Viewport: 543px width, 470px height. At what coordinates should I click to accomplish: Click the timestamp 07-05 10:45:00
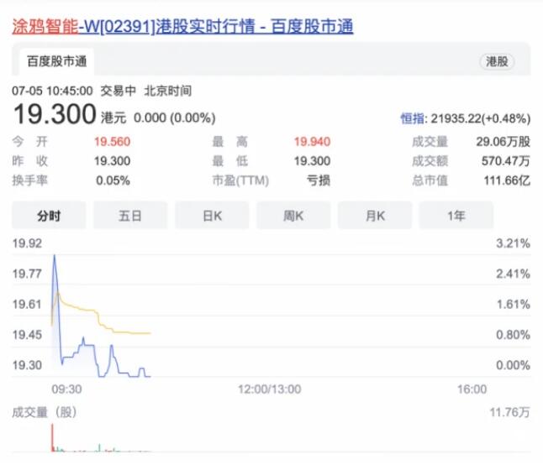coord(52,91)
